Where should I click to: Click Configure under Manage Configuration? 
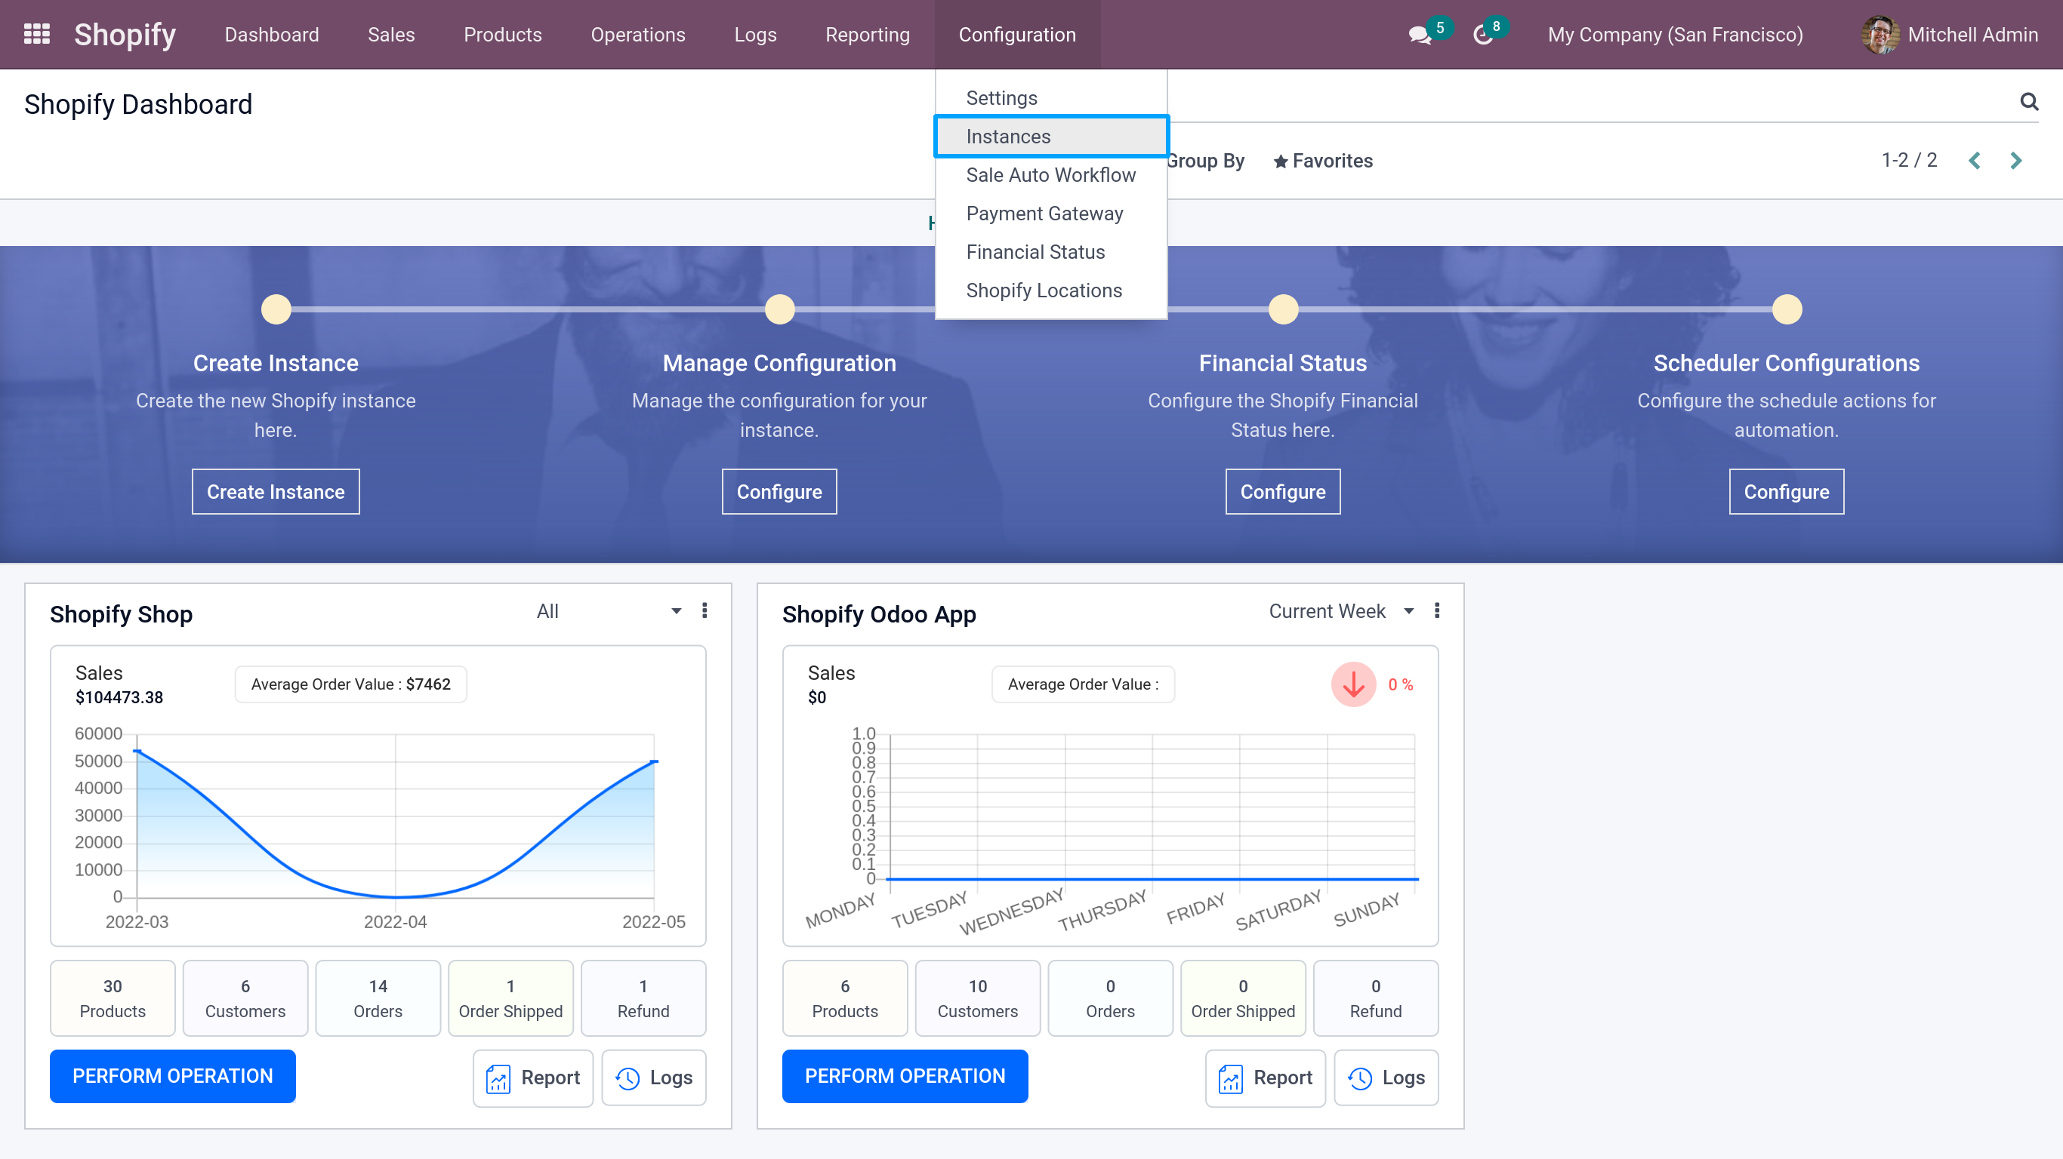pos(779,491)
